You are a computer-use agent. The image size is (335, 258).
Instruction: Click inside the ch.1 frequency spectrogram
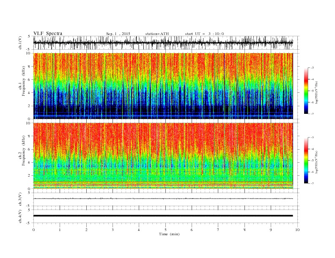tap(163, 86)
